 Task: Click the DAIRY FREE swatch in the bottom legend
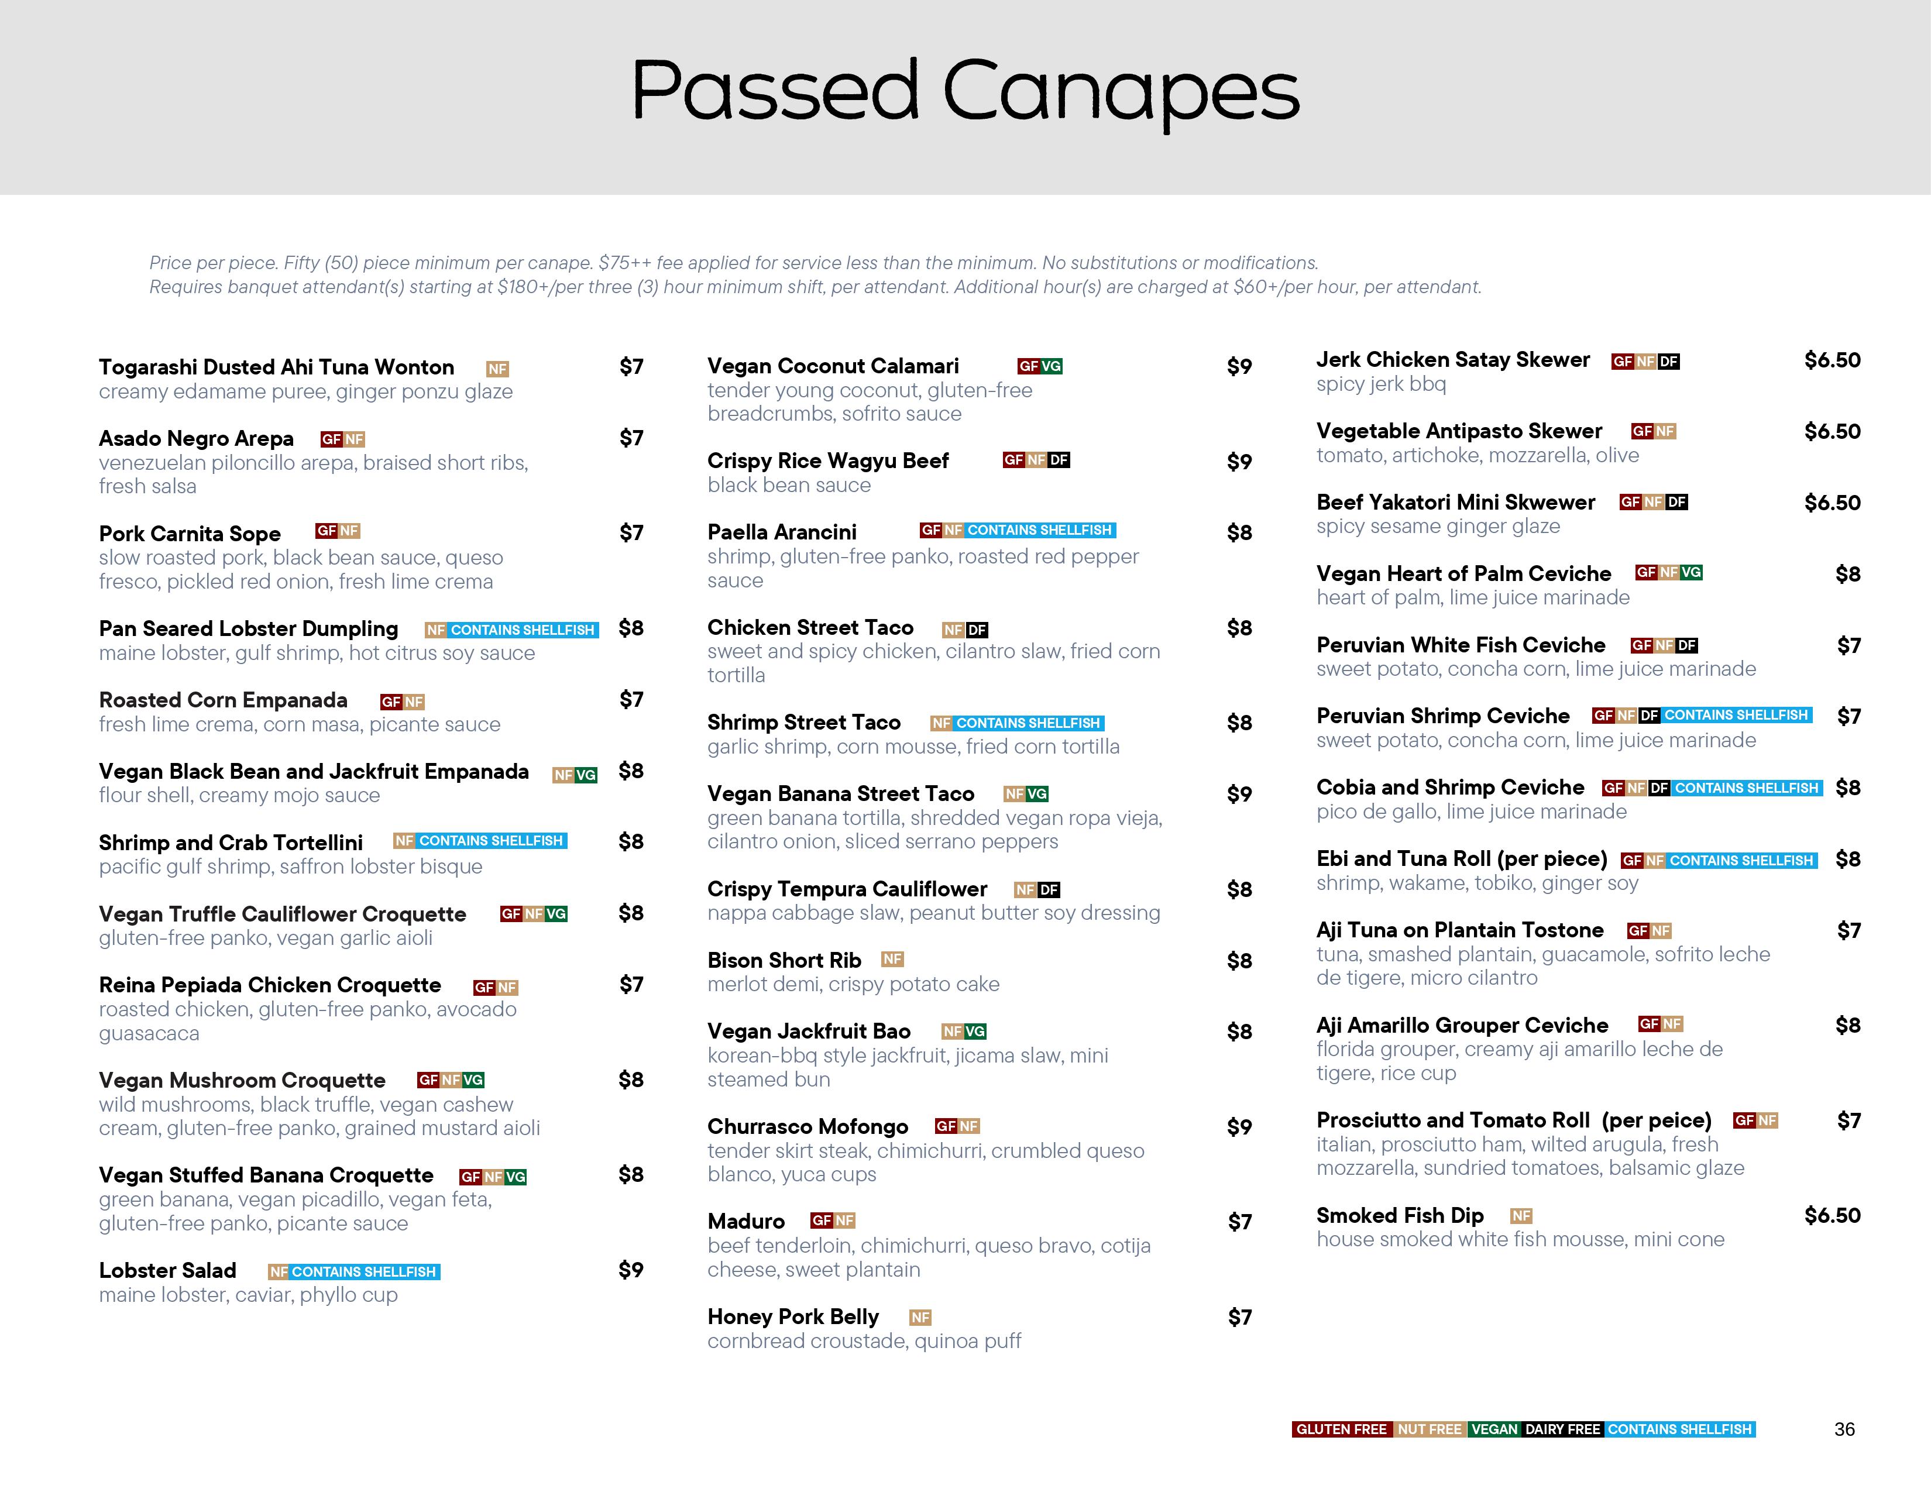(1562, 1429)
